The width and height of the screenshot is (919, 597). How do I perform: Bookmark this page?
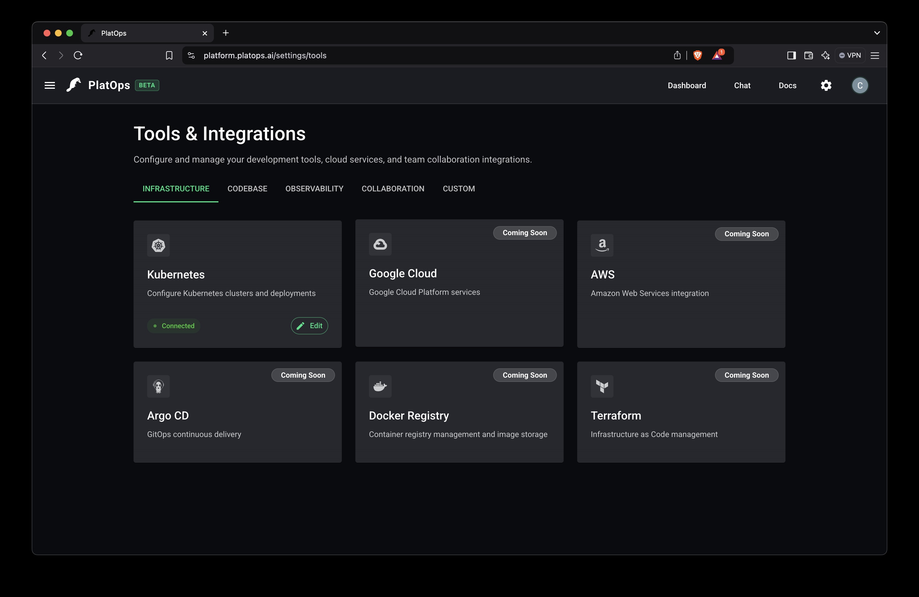pos(169,55)
